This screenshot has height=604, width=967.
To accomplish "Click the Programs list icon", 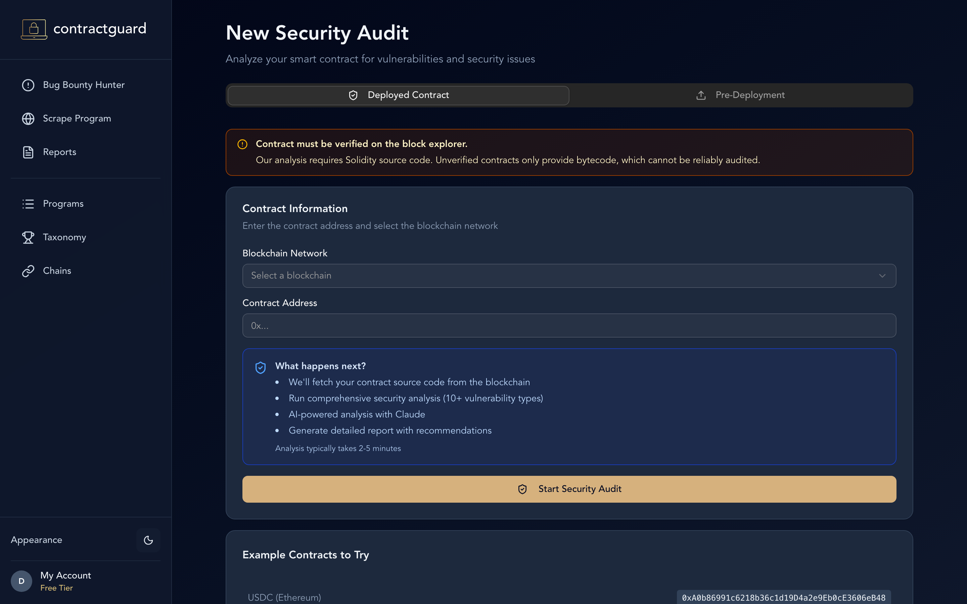I will click(28, 204).
